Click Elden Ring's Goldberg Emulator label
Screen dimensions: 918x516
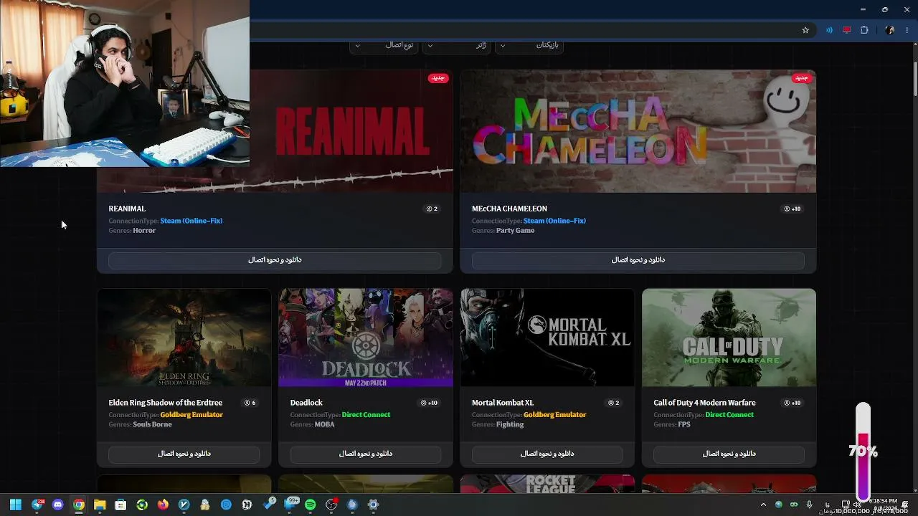191,414
